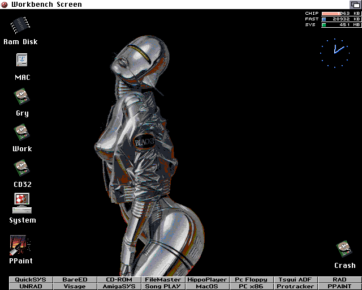Image resolution: width=362 pixels, height=290 pixels.
Task: Select the MAC computer icon
Action: 22,60
